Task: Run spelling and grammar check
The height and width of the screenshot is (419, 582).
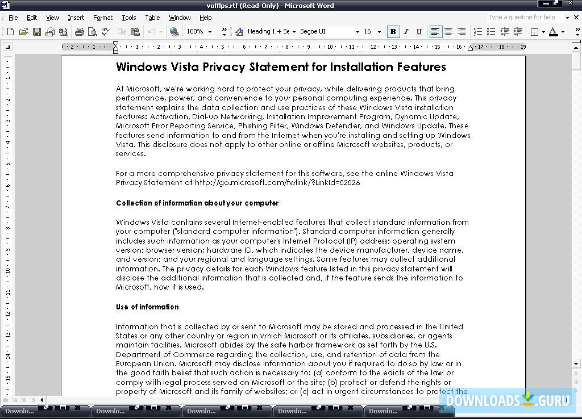Action: tap(106, 31)
